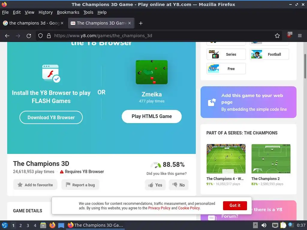This screenshot has width=307, height=230.
Task: Click the Y8 Forum banner
Action: 248,211
